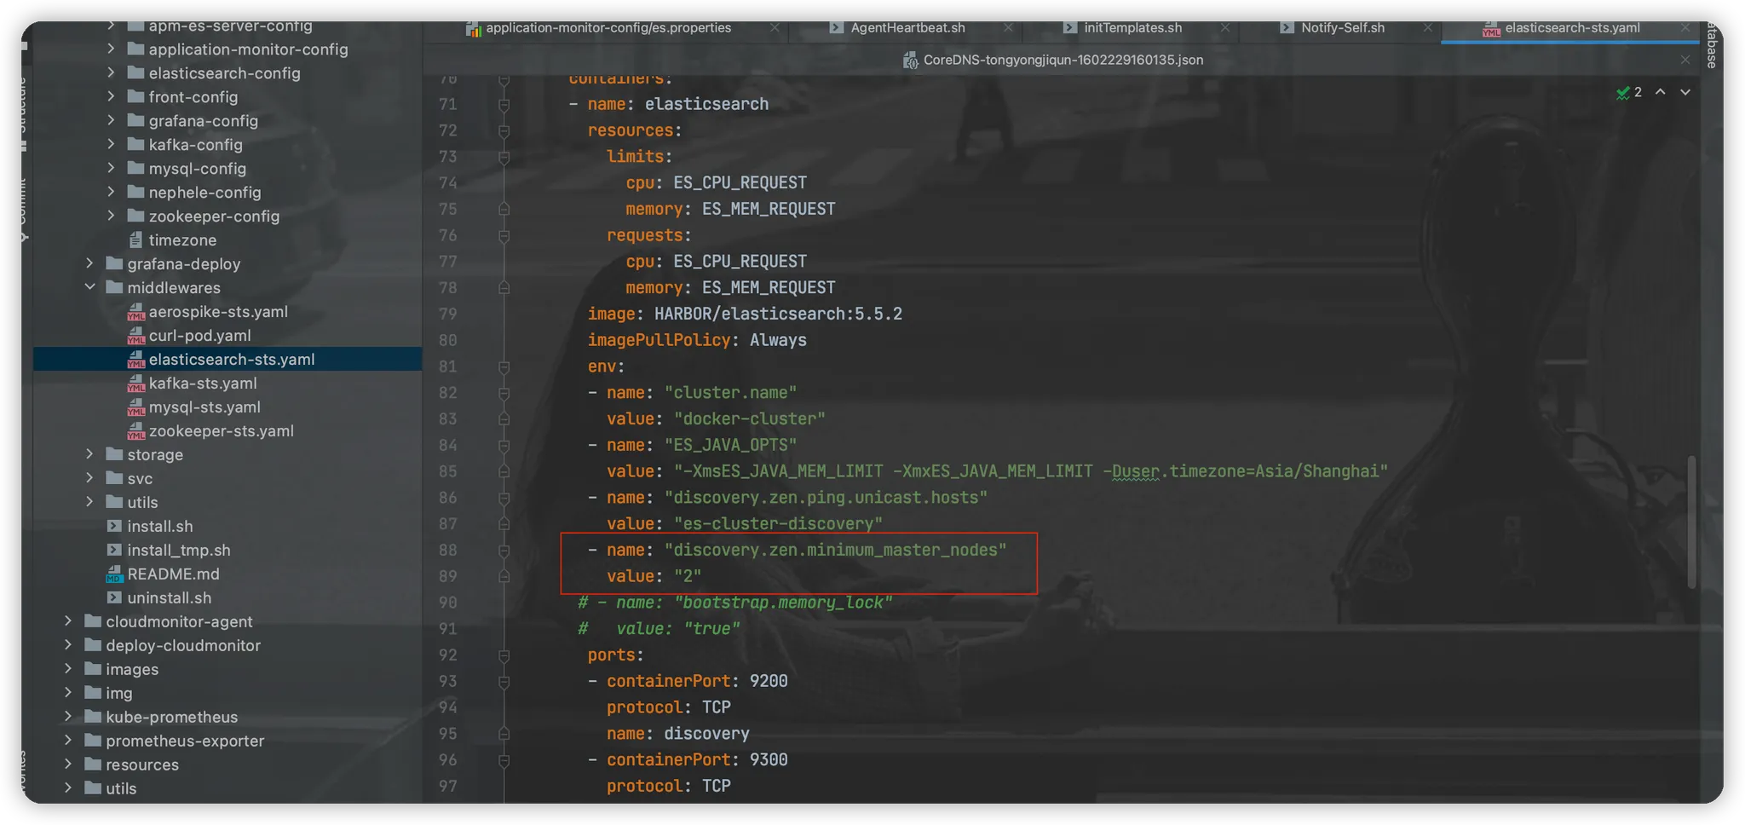
Task: Close the AgentHeartbeat.sh tab
Action: [x=1008, y=28]
